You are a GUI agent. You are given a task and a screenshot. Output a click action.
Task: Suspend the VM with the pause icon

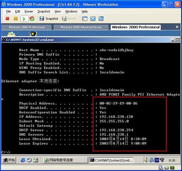click(16, 19)
